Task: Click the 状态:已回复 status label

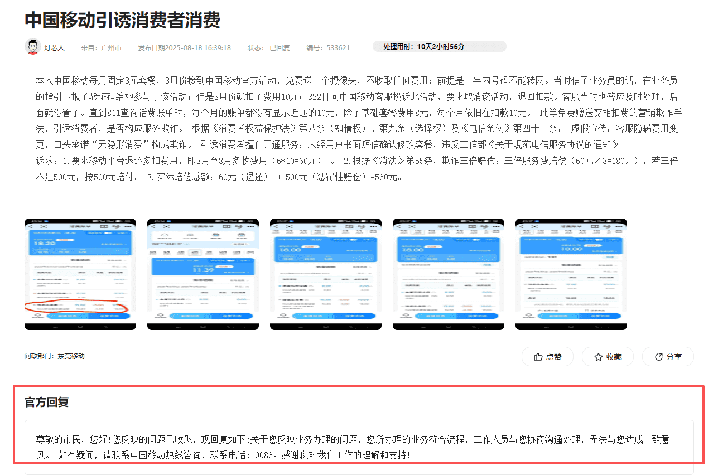Action: 268,47
